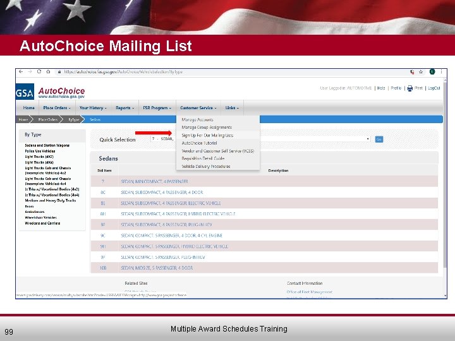This screenshot has width=455, height=341.
Task: Select Police Use Vehicles category
Action: [x=40, y=151]
